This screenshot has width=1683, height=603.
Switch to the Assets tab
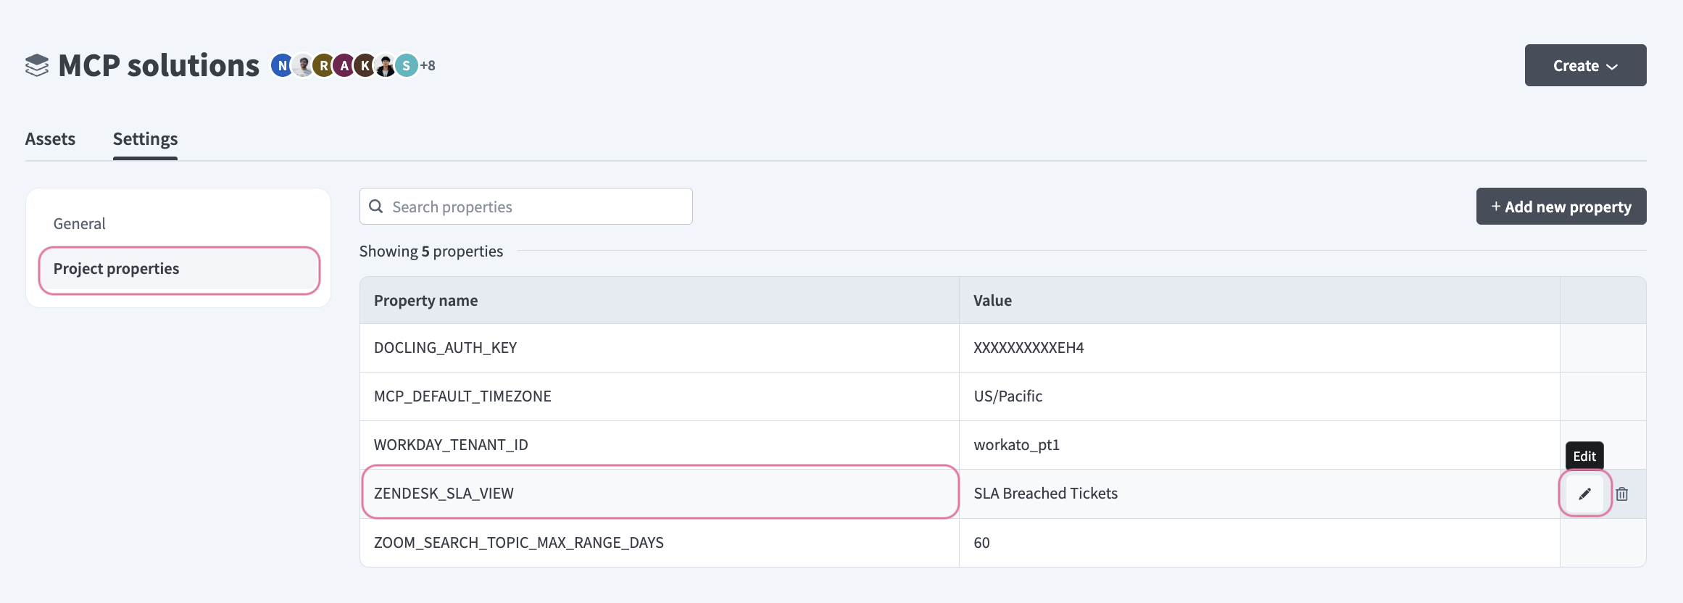click(x=50, y=138)
